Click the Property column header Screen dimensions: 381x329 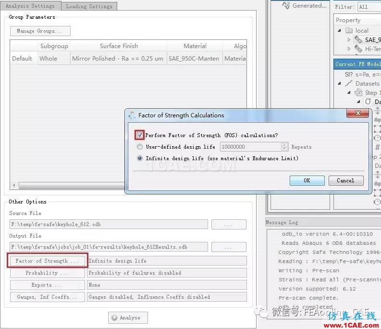click(357, 20)
